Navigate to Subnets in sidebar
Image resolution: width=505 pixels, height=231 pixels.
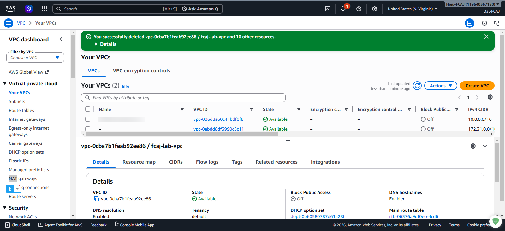click(x=17, y=101)
